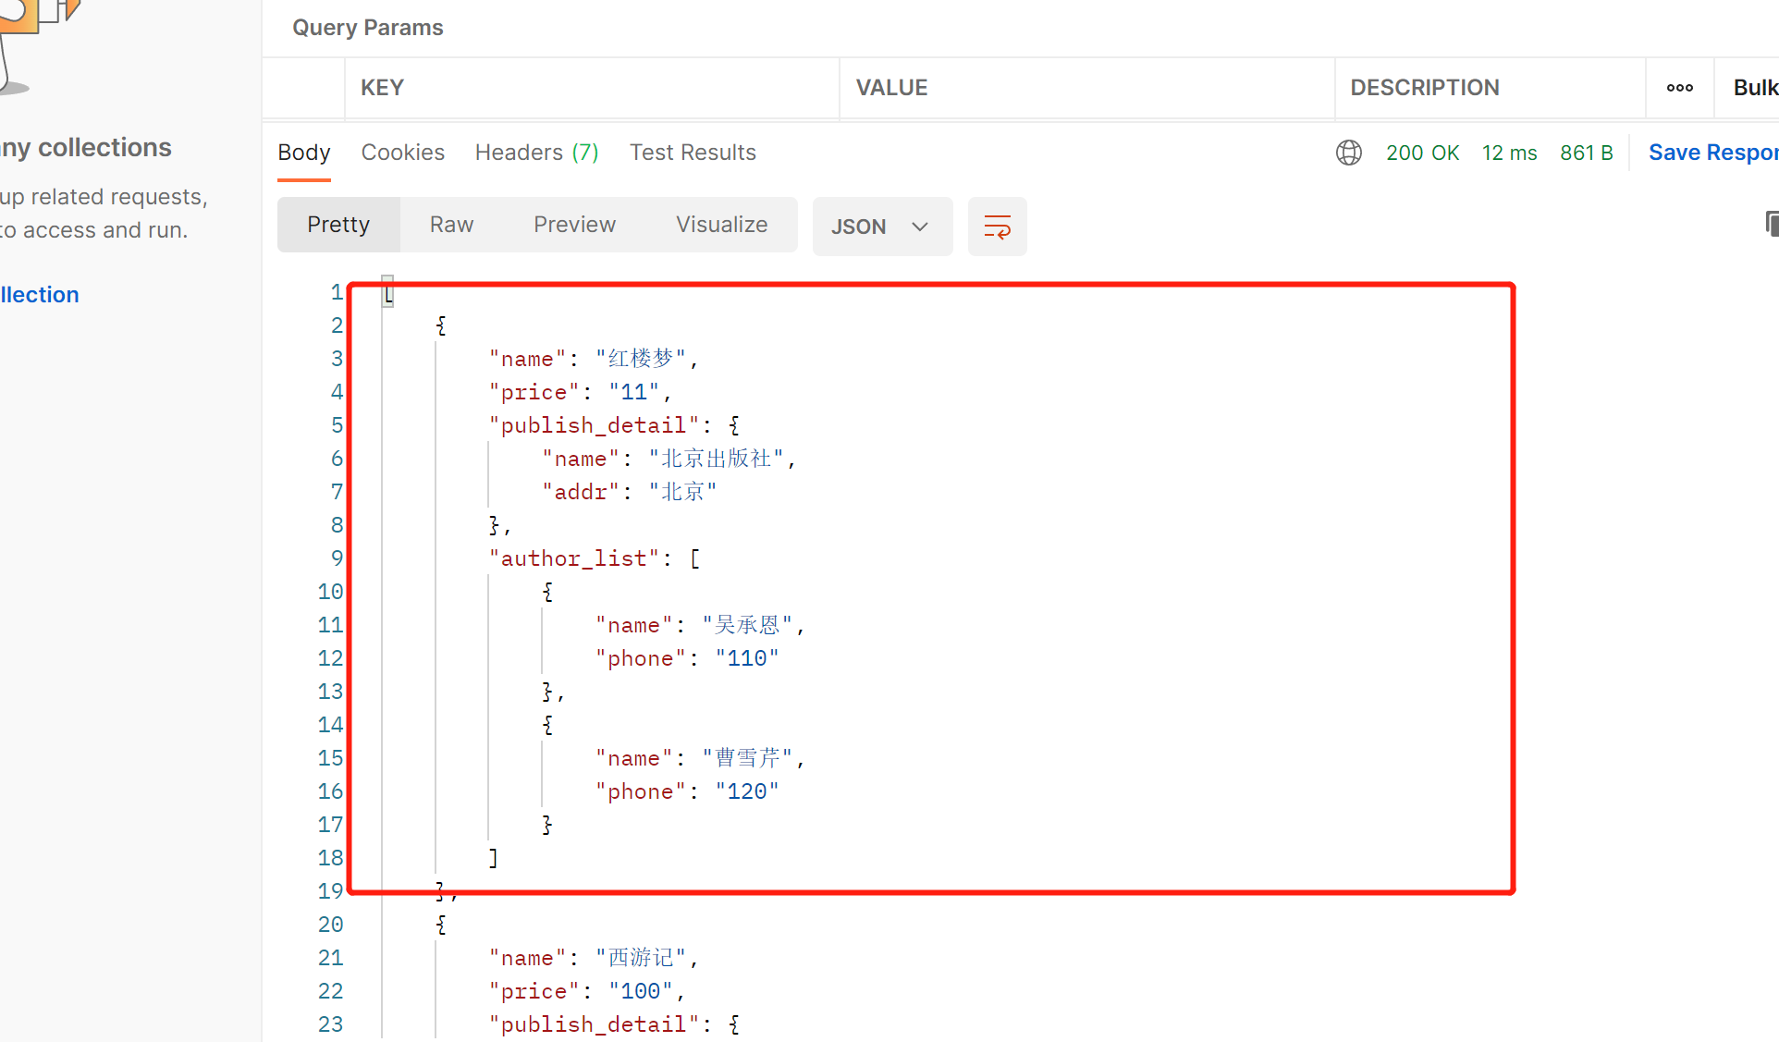The height and width of the screenshot is (1042, 1779).
Task: Click the word wrap icon
Action: pos(997,227)
